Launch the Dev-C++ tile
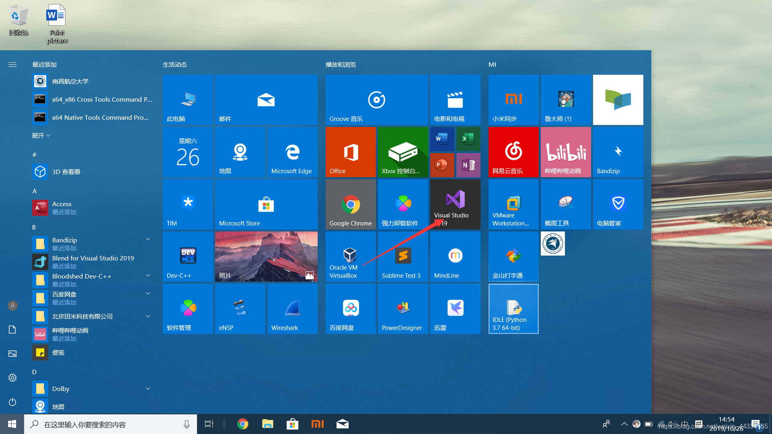772x434 pixels. coord(188,256)
